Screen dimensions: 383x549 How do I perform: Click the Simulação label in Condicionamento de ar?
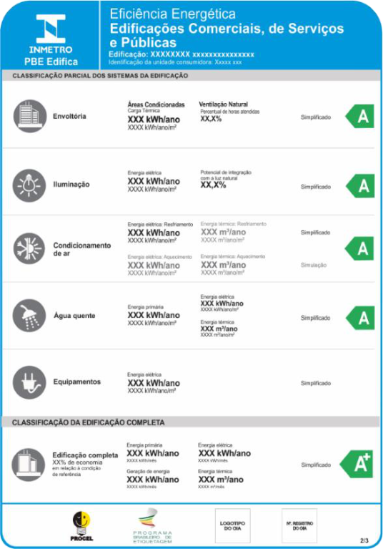pyautogui.click(x=314, y=265)
